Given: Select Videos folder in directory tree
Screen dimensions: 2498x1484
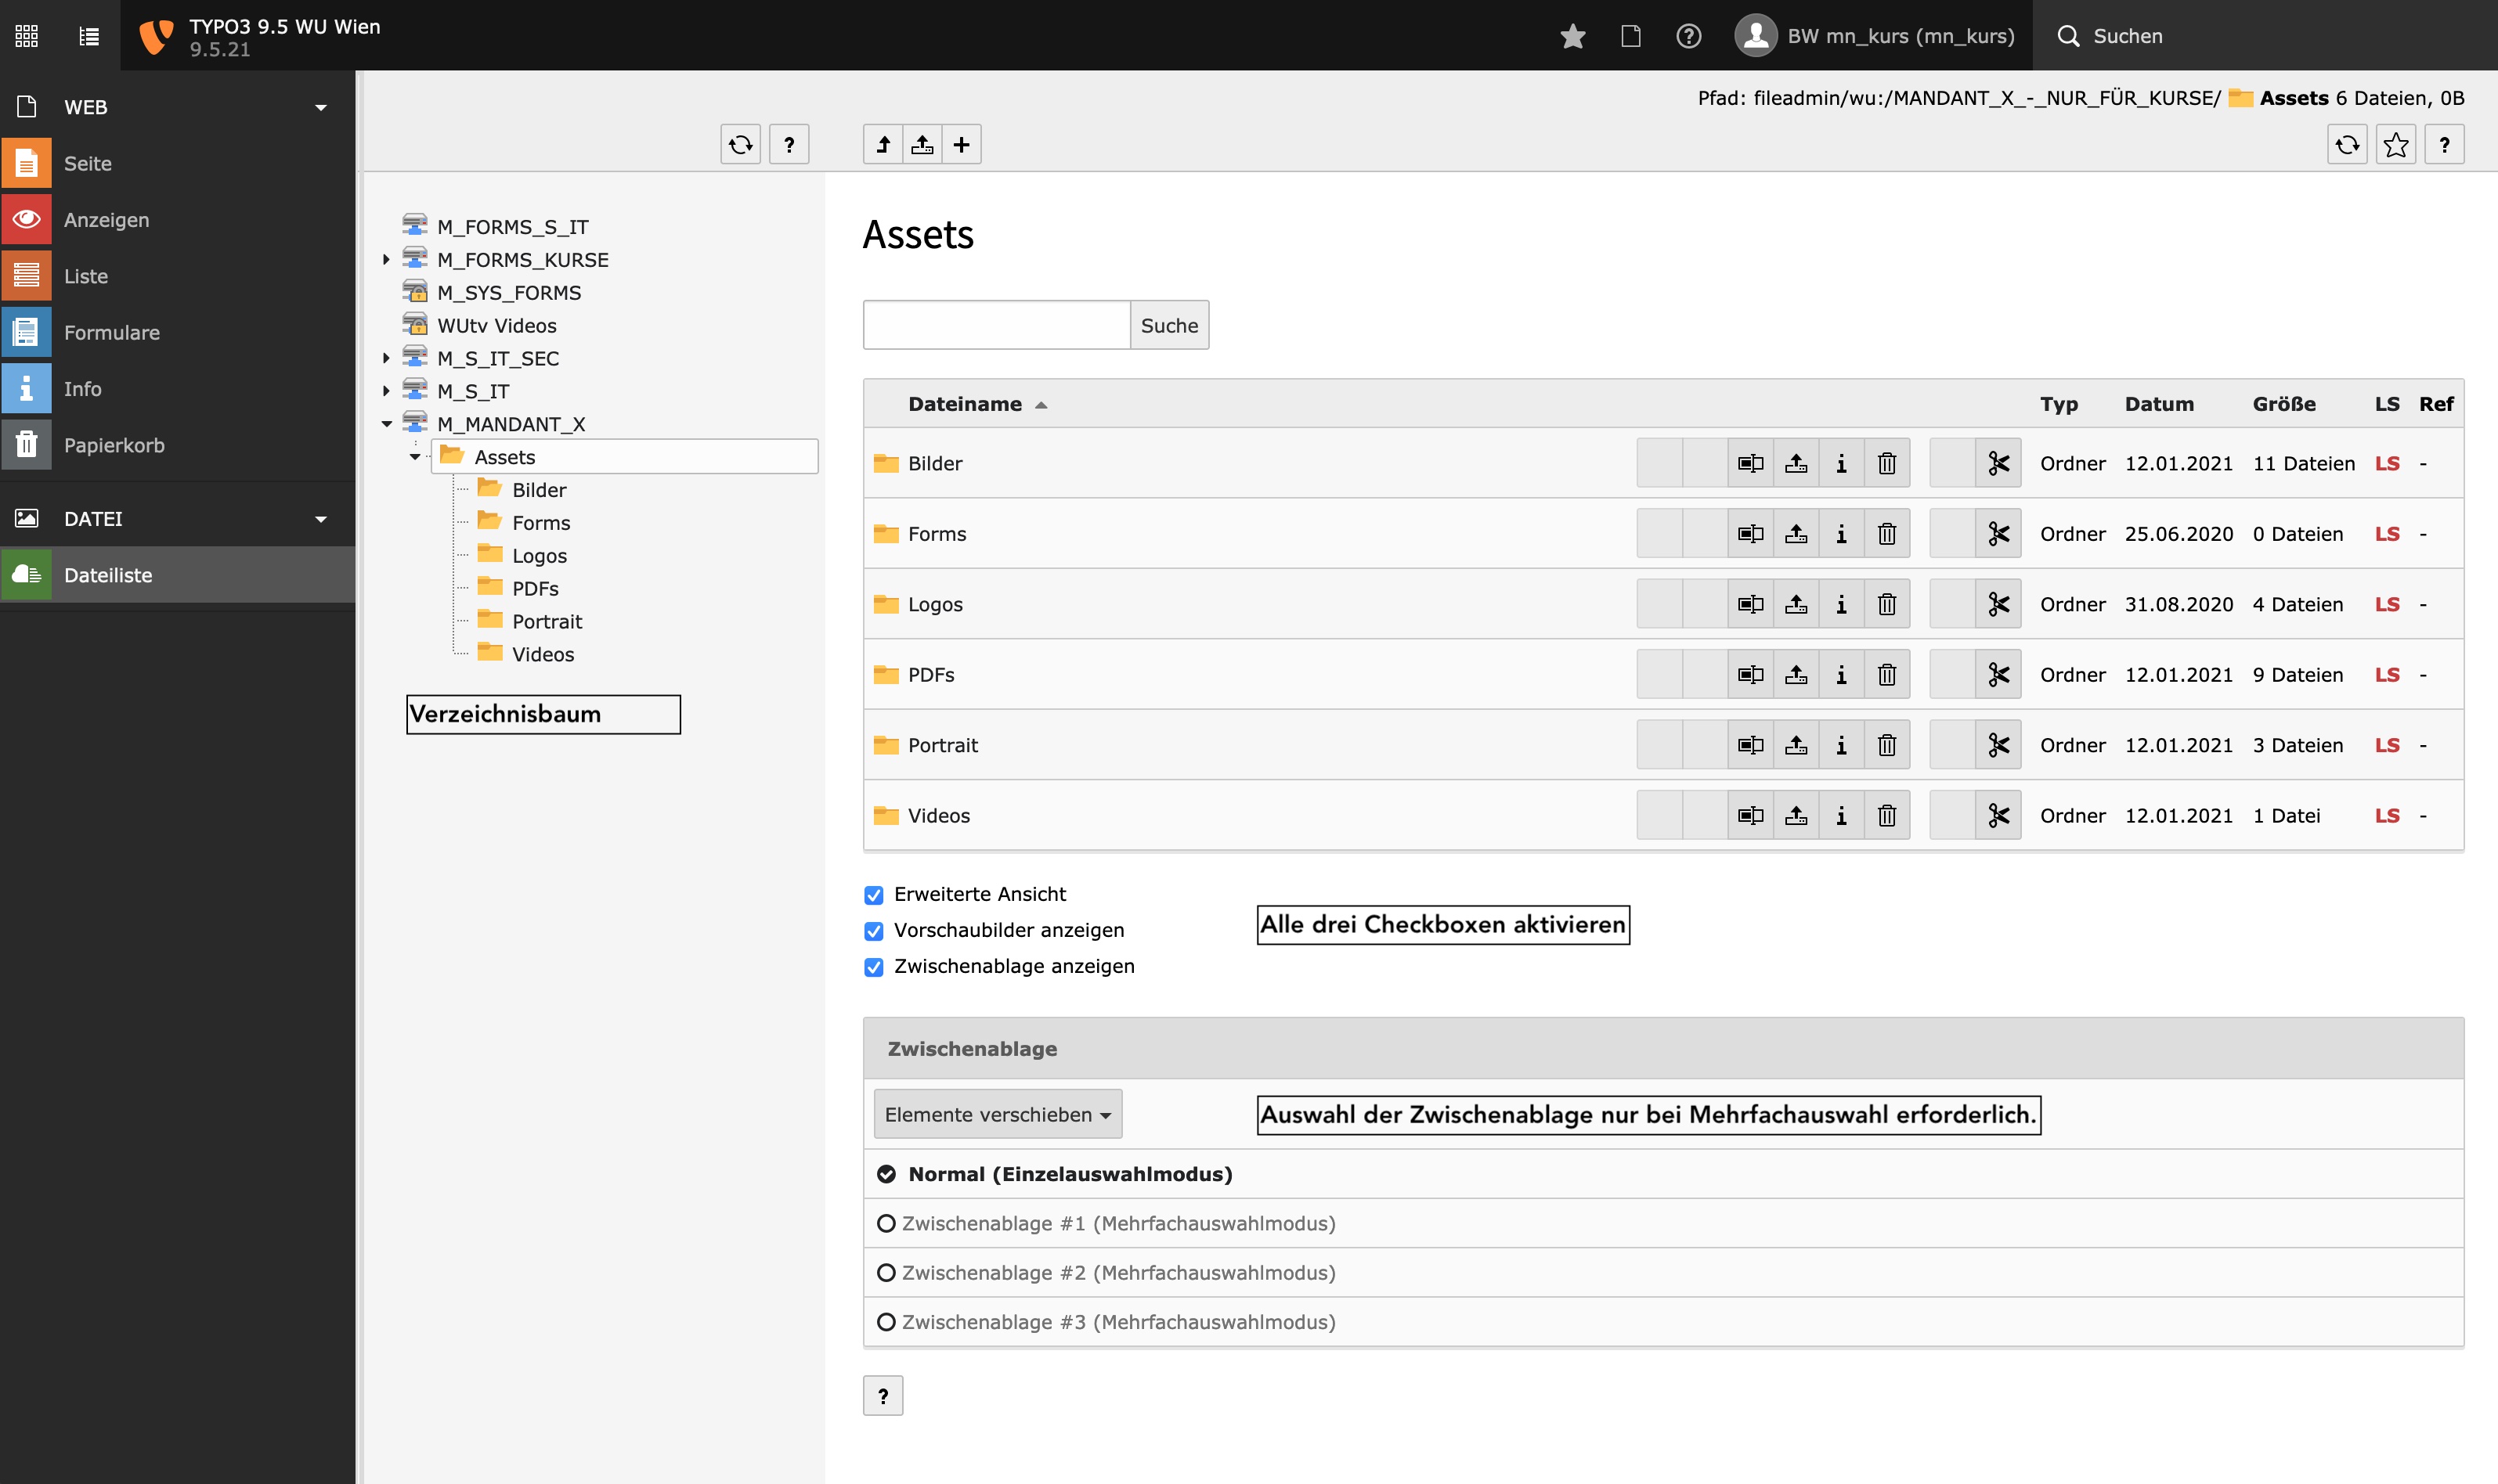Looking at the screenshot, I should [542, 654].
